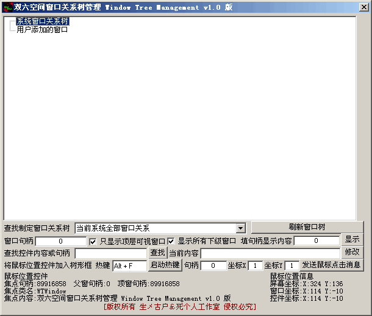Click into the 窗口句柄 input field
Image resolution: width=372 pixels, height=316 pixels.
click(61, 241)
